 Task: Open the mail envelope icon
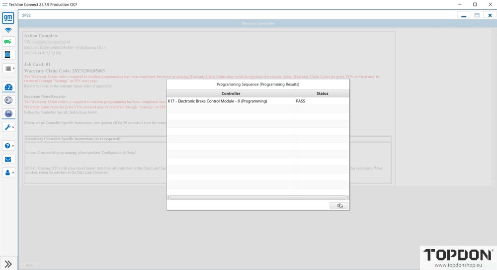[8, 160]
